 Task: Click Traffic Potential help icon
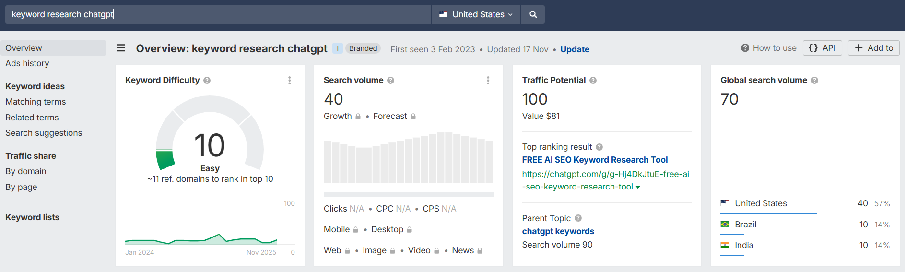(x=593, y=81)
